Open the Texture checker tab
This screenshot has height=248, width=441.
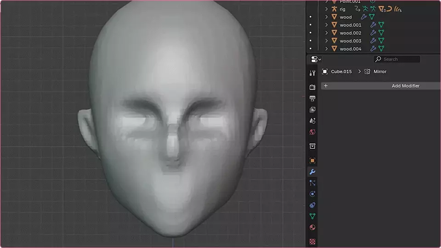click(312, 242)
